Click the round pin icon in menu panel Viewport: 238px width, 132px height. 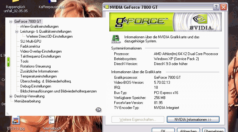98,110
